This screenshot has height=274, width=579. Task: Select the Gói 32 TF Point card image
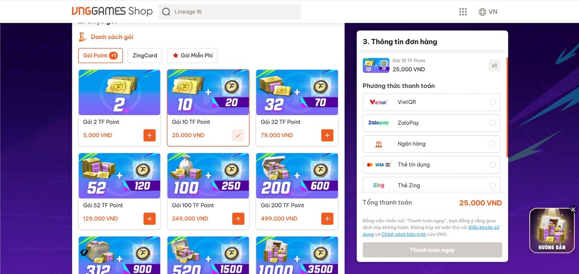pyautogui.click(x=297, y=92)
